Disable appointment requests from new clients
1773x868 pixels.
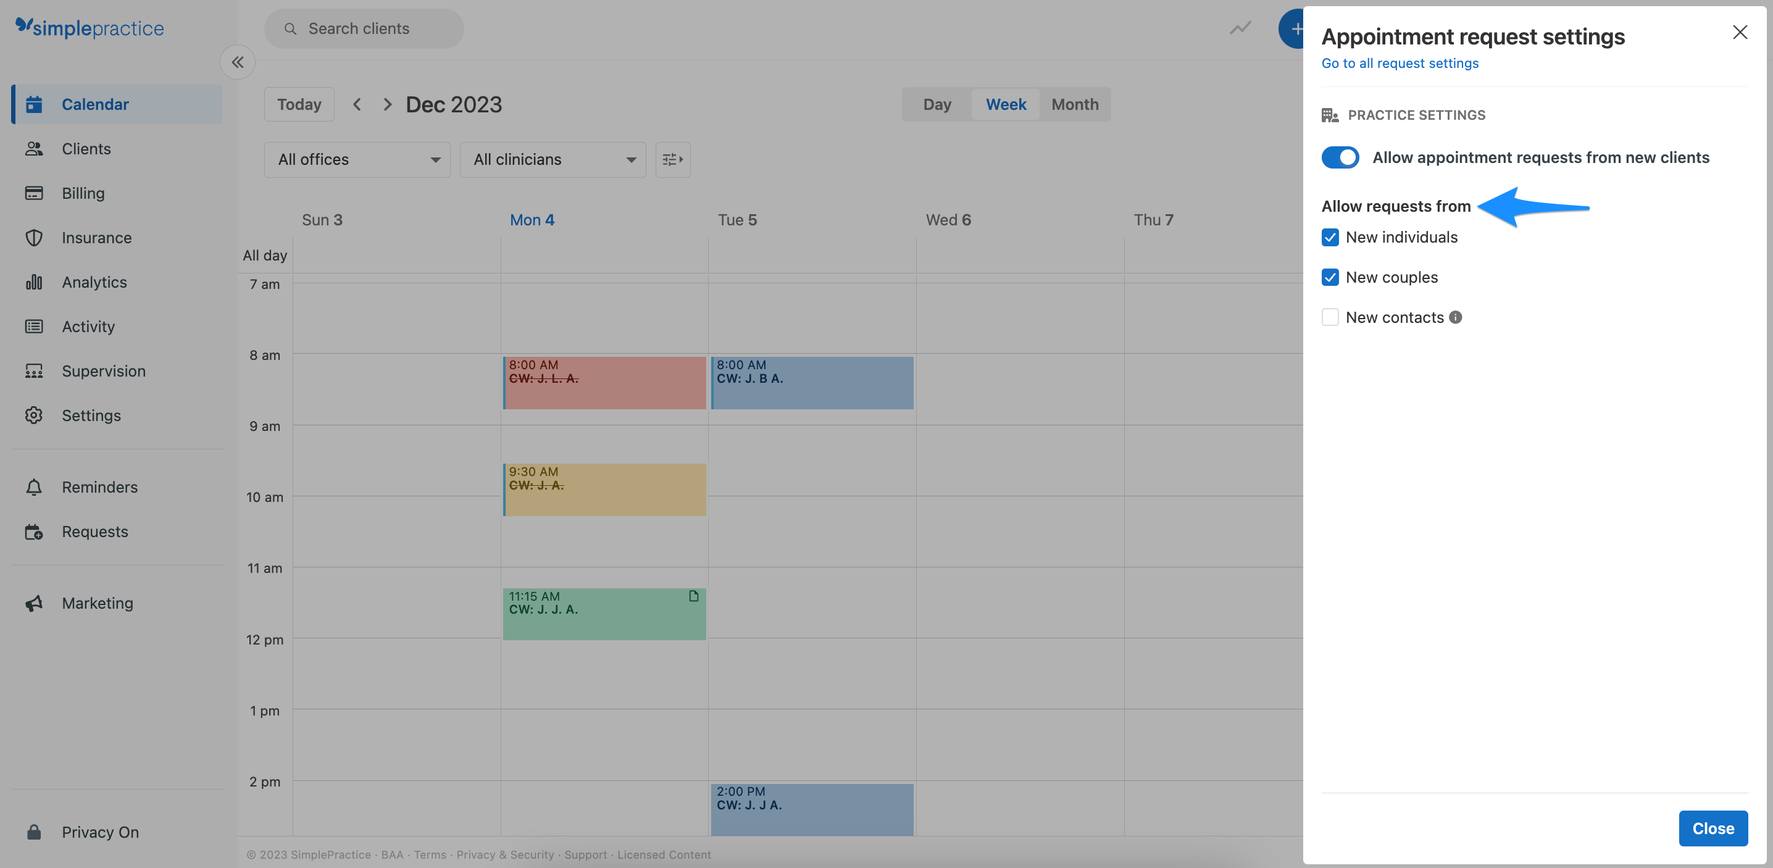[1340, 157]
